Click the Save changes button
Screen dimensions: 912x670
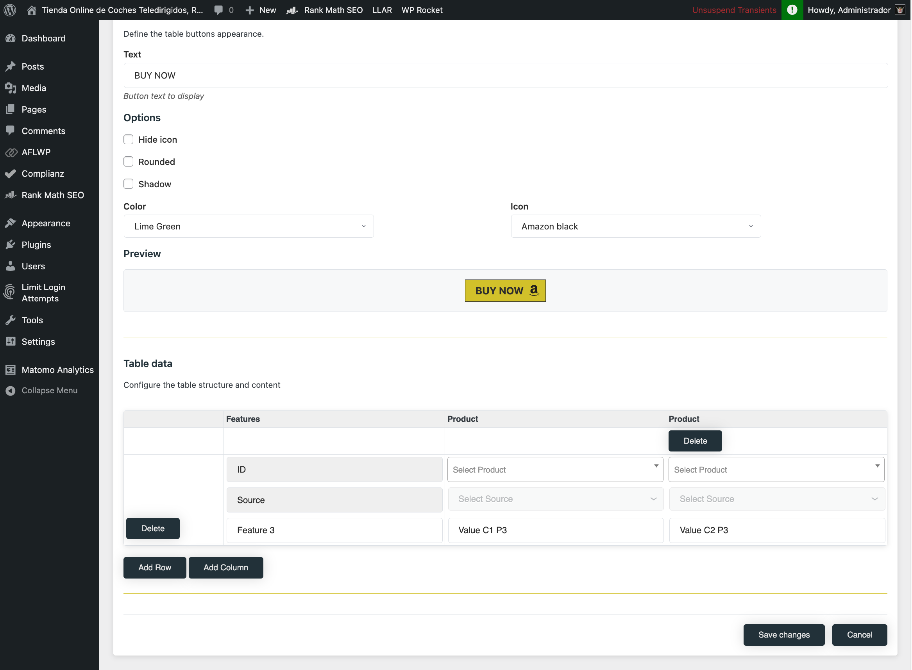pos(783,635)
